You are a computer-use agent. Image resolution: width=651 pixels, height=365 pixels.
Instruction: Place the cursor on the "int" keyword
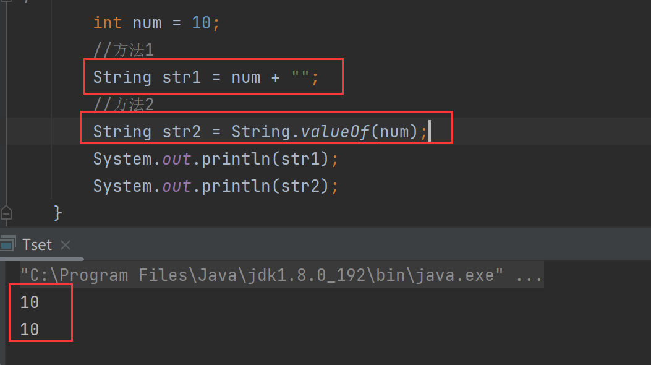107,23
